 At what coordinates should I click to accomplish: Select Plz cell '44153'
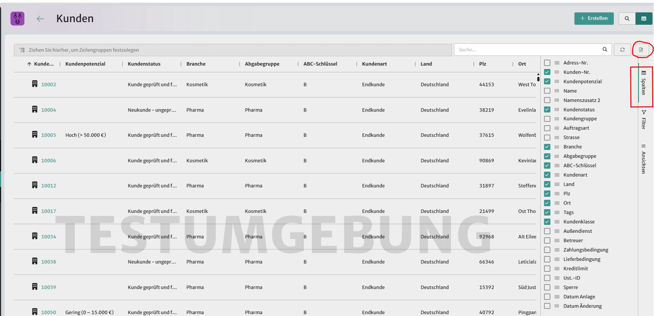coord(487,85)
